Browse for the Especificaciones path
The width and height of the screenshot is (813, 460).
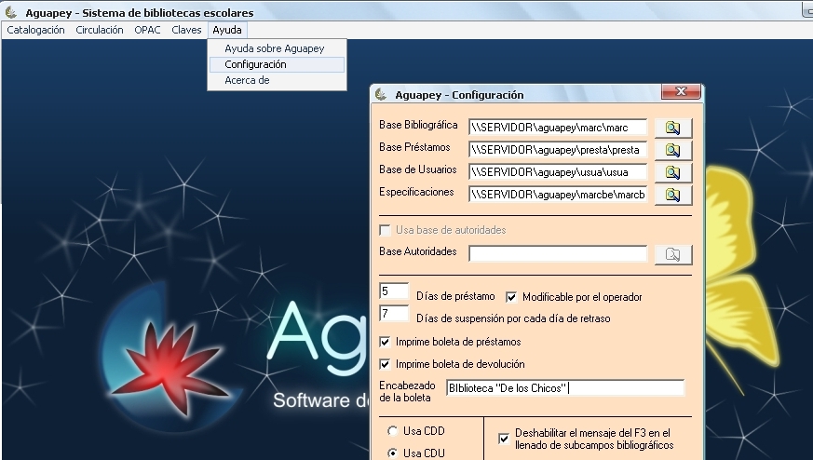click(673, 195)
